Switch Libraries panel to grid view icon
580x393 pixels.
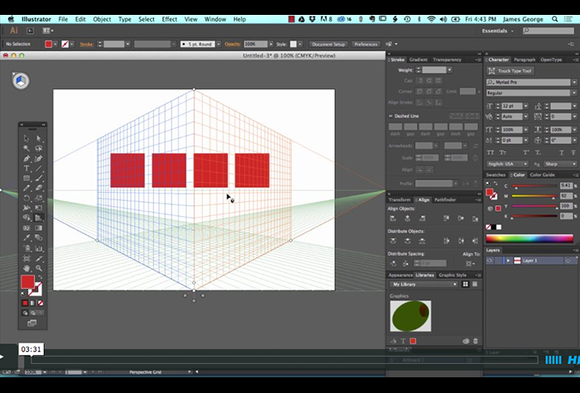tap(466, 284)
